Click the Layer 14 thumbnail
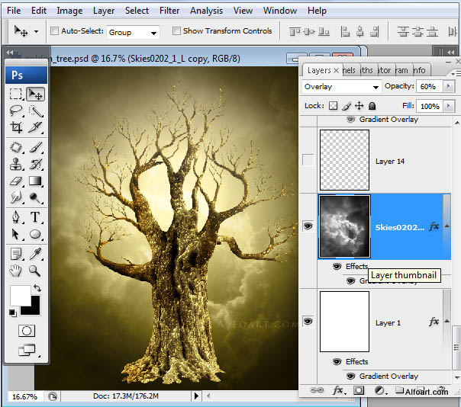461x407 pixels. coord(344,160)
